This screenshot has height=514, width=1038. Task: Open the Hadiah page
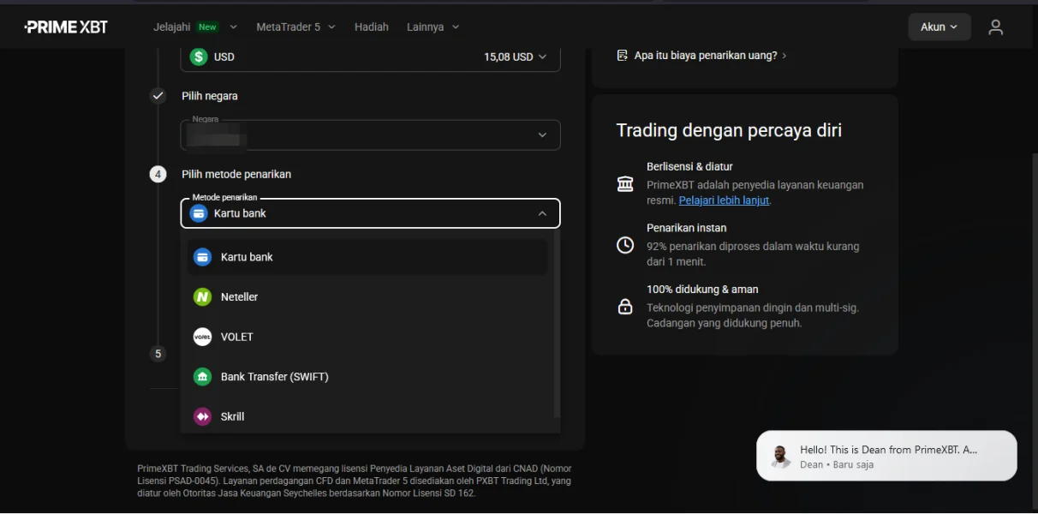[371, 27]
